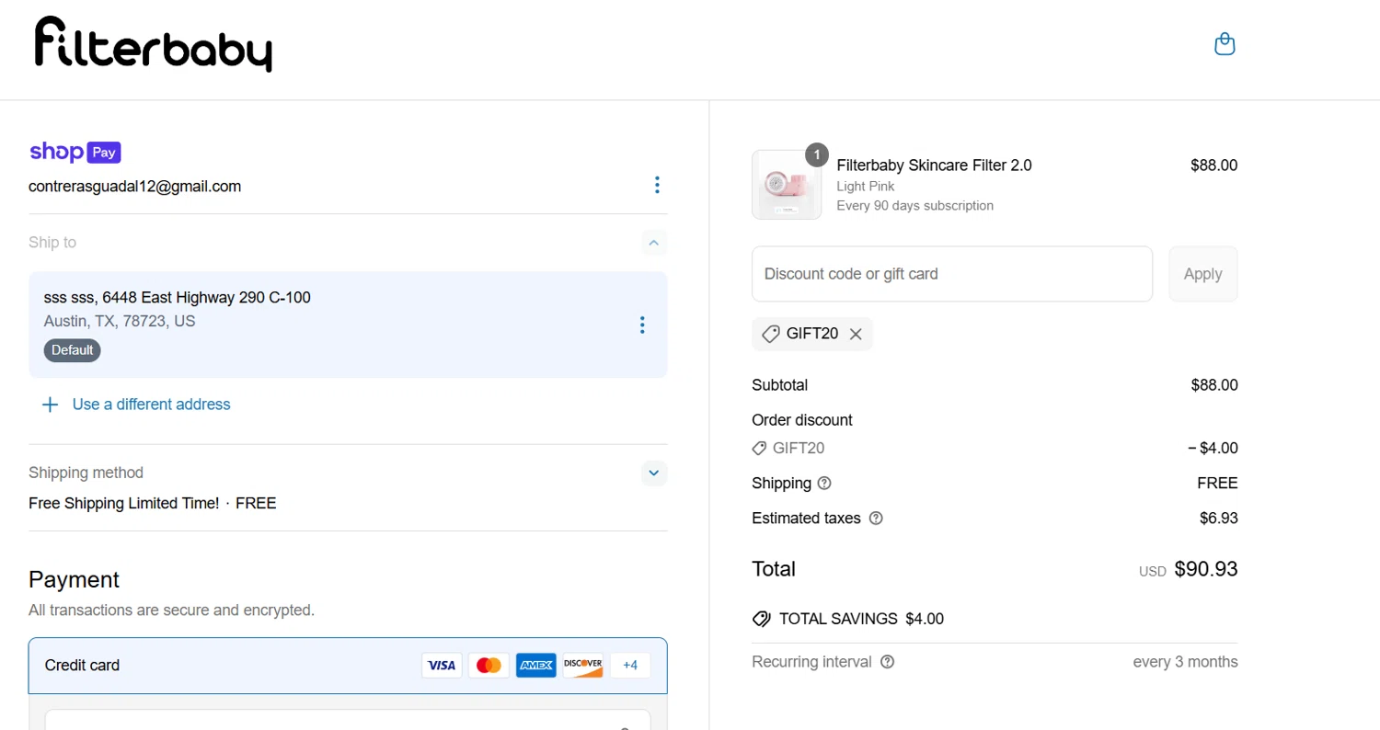Open options for the Austin address

point(642,325)
